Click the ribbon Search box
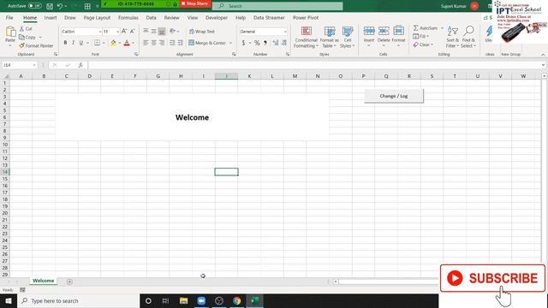The image size is (548, 308). click(277, 6)
